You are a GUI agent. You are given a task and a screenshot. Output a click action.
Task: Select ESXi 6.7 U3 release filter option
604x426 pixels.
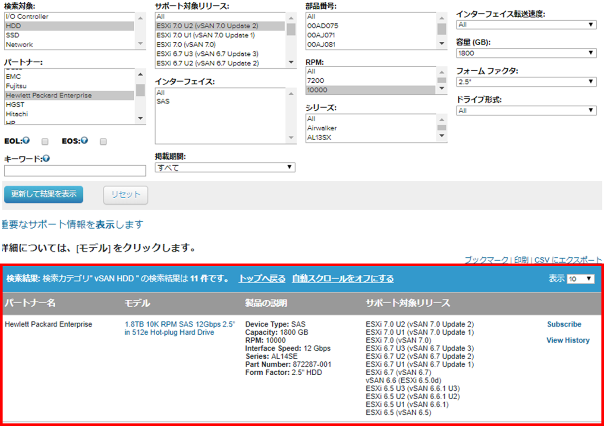[x=220, y=54]
